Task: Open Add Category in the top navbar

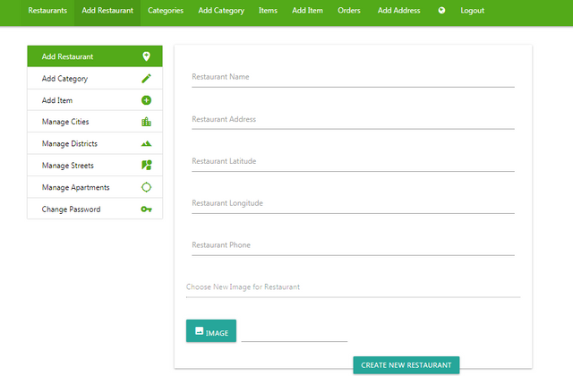Action: [x=221, y=11]
